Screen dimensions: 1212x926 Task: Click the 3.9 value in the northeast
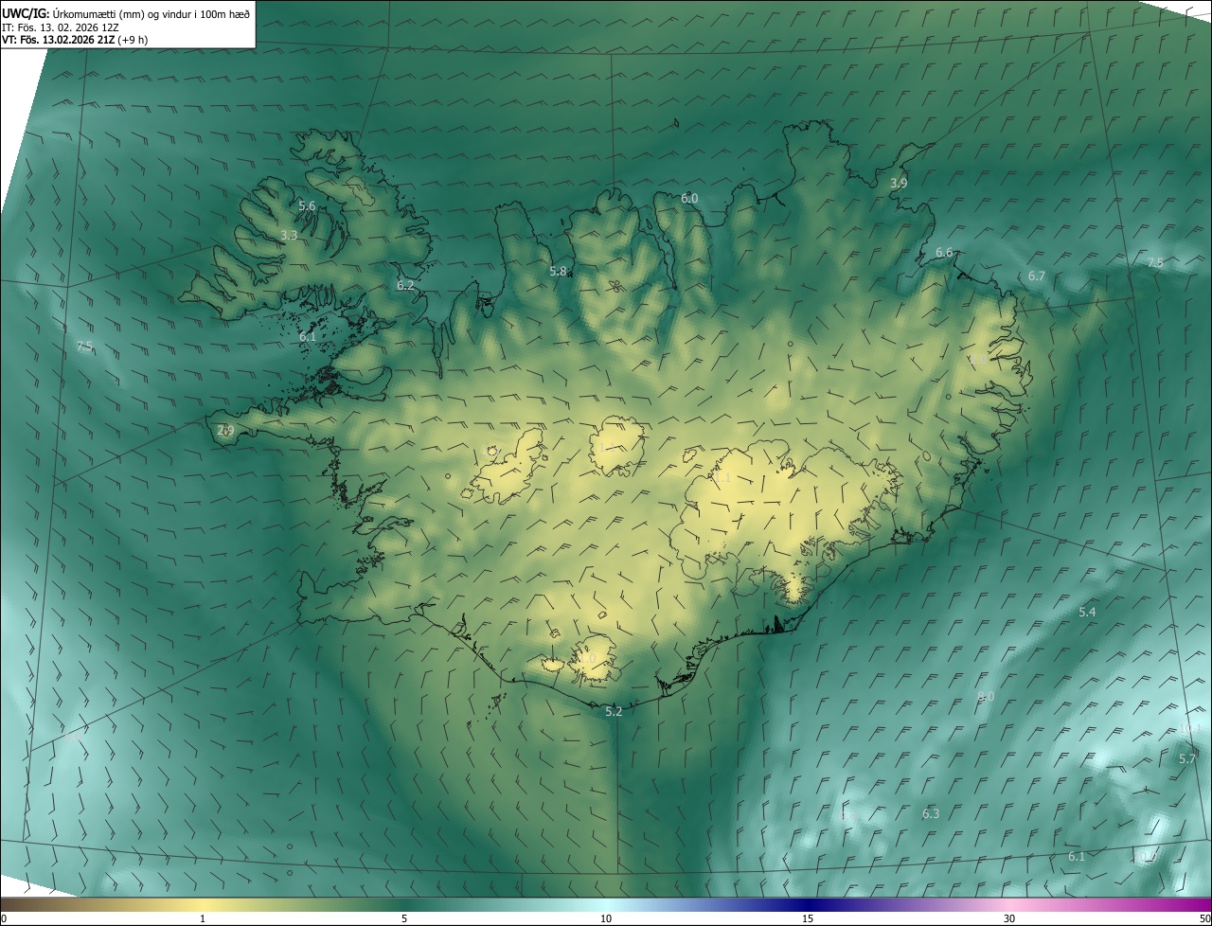[x=899, y=183]
